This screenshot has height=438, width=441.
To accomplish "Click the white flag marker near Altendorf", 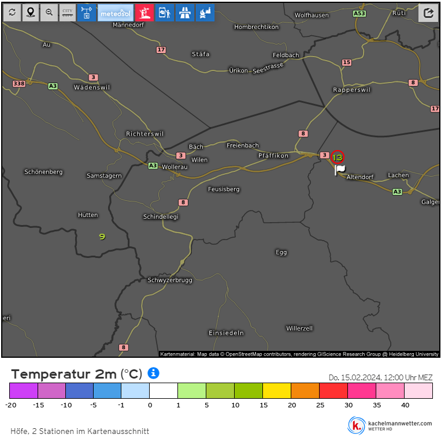I will pyautogui.click(x=340, y=170).
